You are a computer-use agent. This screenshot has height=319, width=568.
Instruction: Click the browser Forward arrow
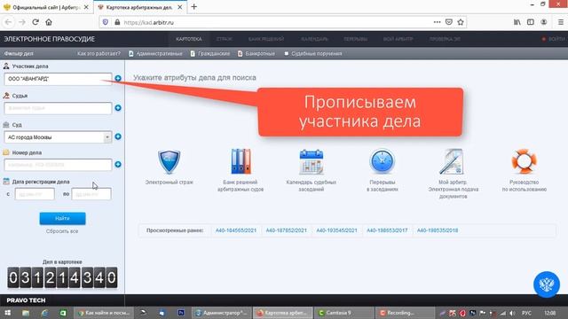coord(22,22)
